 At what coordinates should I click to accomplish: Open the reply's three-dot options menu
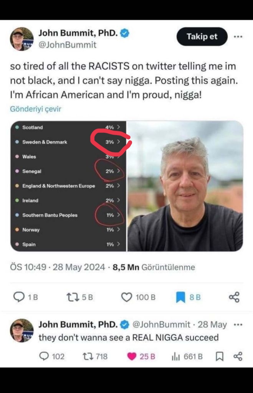tap(238, 325)
